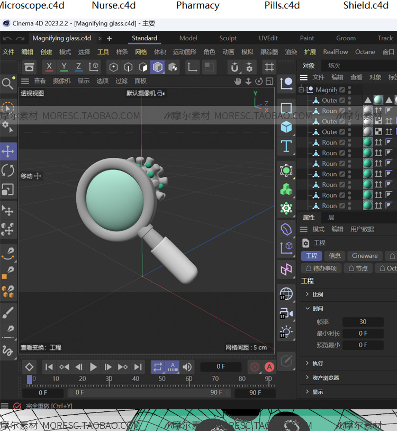Collapse the Magnifying glass object tree
Image resolution: width=397 pixels, height=431 pixels.
coord(301,90)
